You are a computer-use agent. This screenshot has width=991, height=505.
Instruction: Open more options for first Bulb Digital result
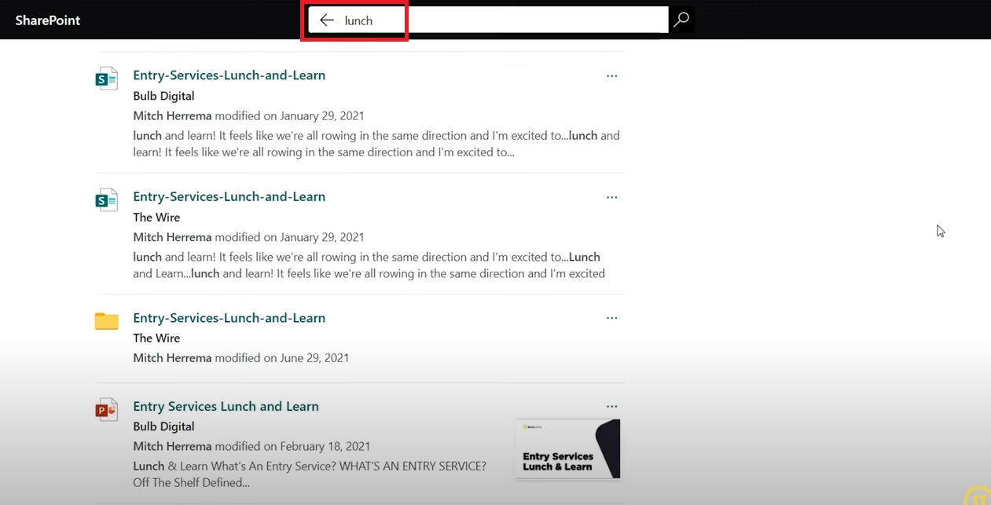pos(611,76)
